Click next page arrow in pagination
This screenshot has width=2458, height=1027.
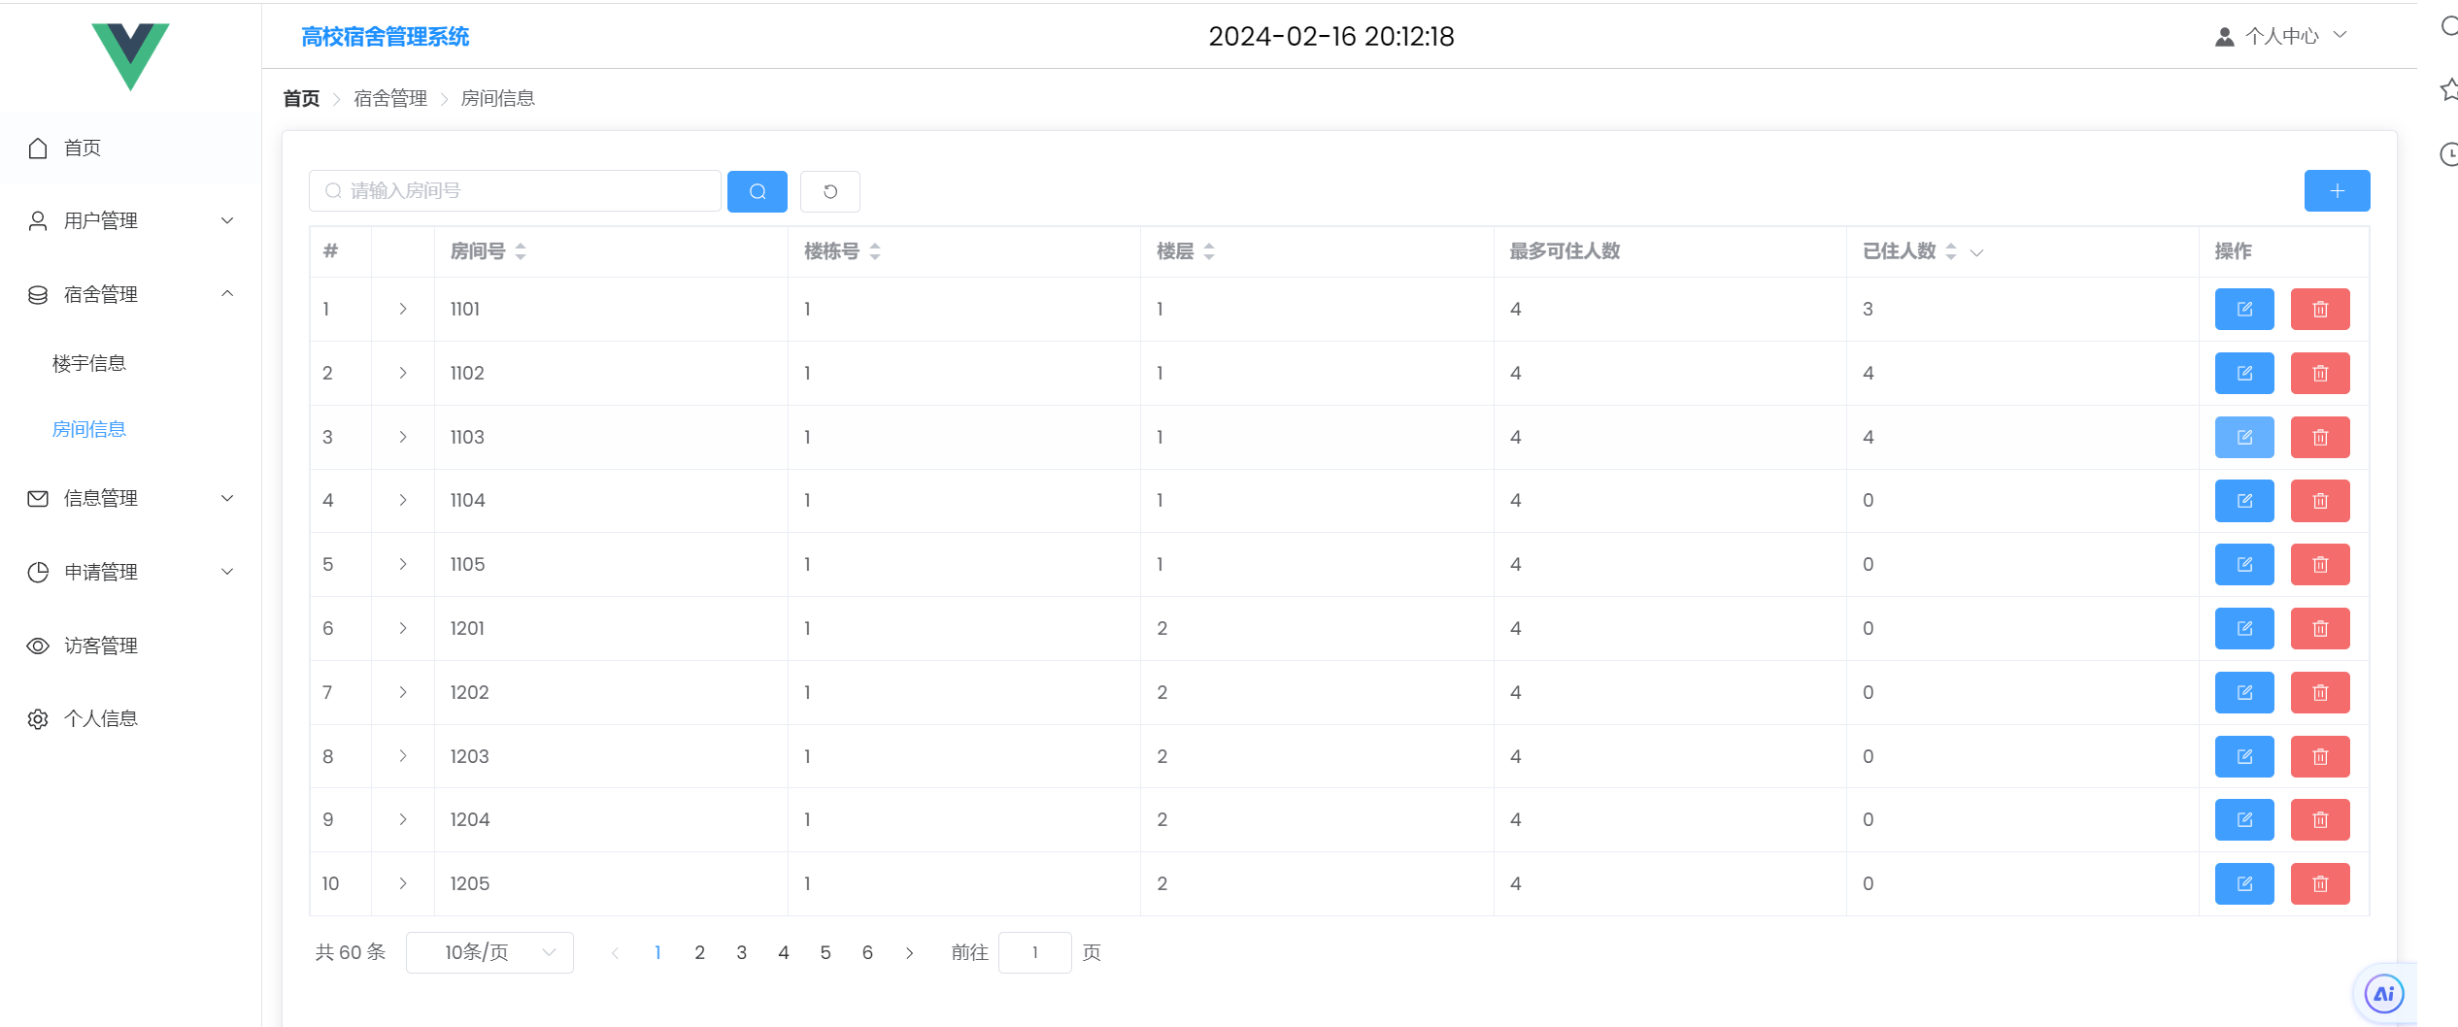pos(909,952)
